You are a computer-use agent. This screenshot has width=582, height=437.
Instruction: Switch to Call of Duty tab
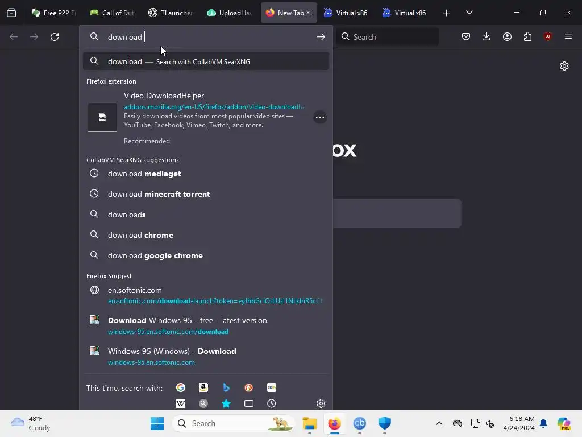tap(113, 13)
